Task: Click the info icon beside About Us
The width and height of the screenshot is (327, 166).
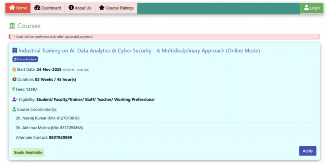Action: (71, 8)
